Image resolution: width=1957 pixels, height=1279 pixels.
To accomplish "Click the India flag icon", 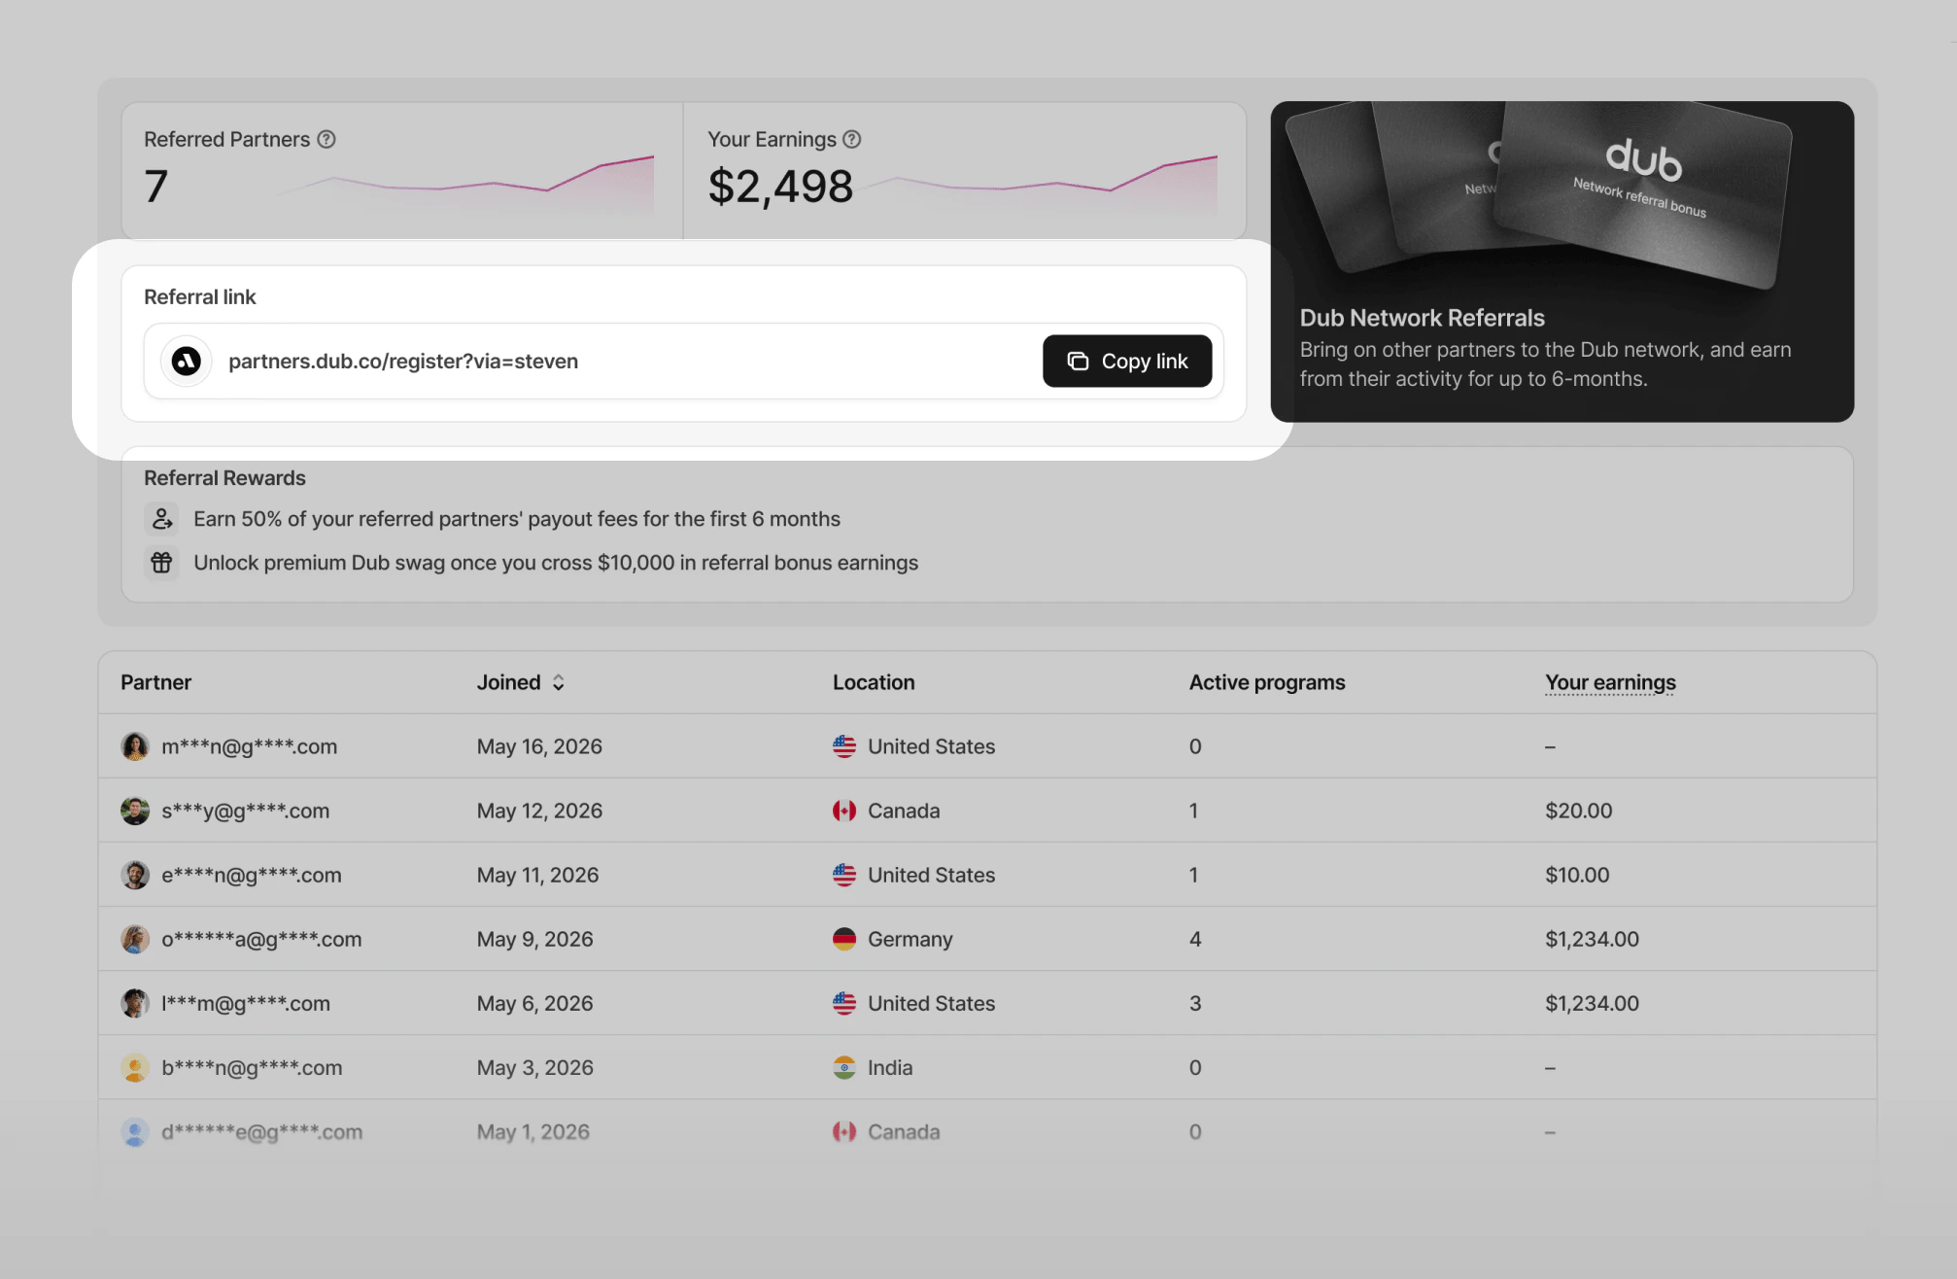I will [x=844, y=1067].
